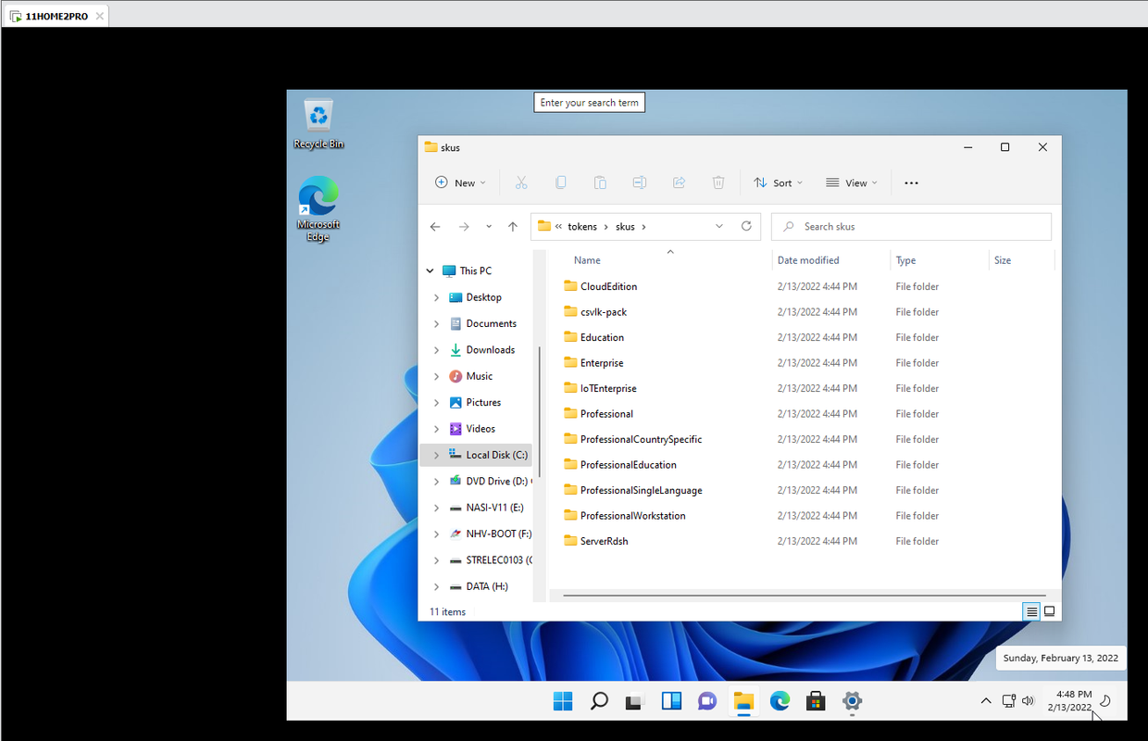The width and height of the screenshot is (1148, 741).
Task: Expand Local Disk (C:) tree node
Action: pyautogui.click(x=437, y=455)
